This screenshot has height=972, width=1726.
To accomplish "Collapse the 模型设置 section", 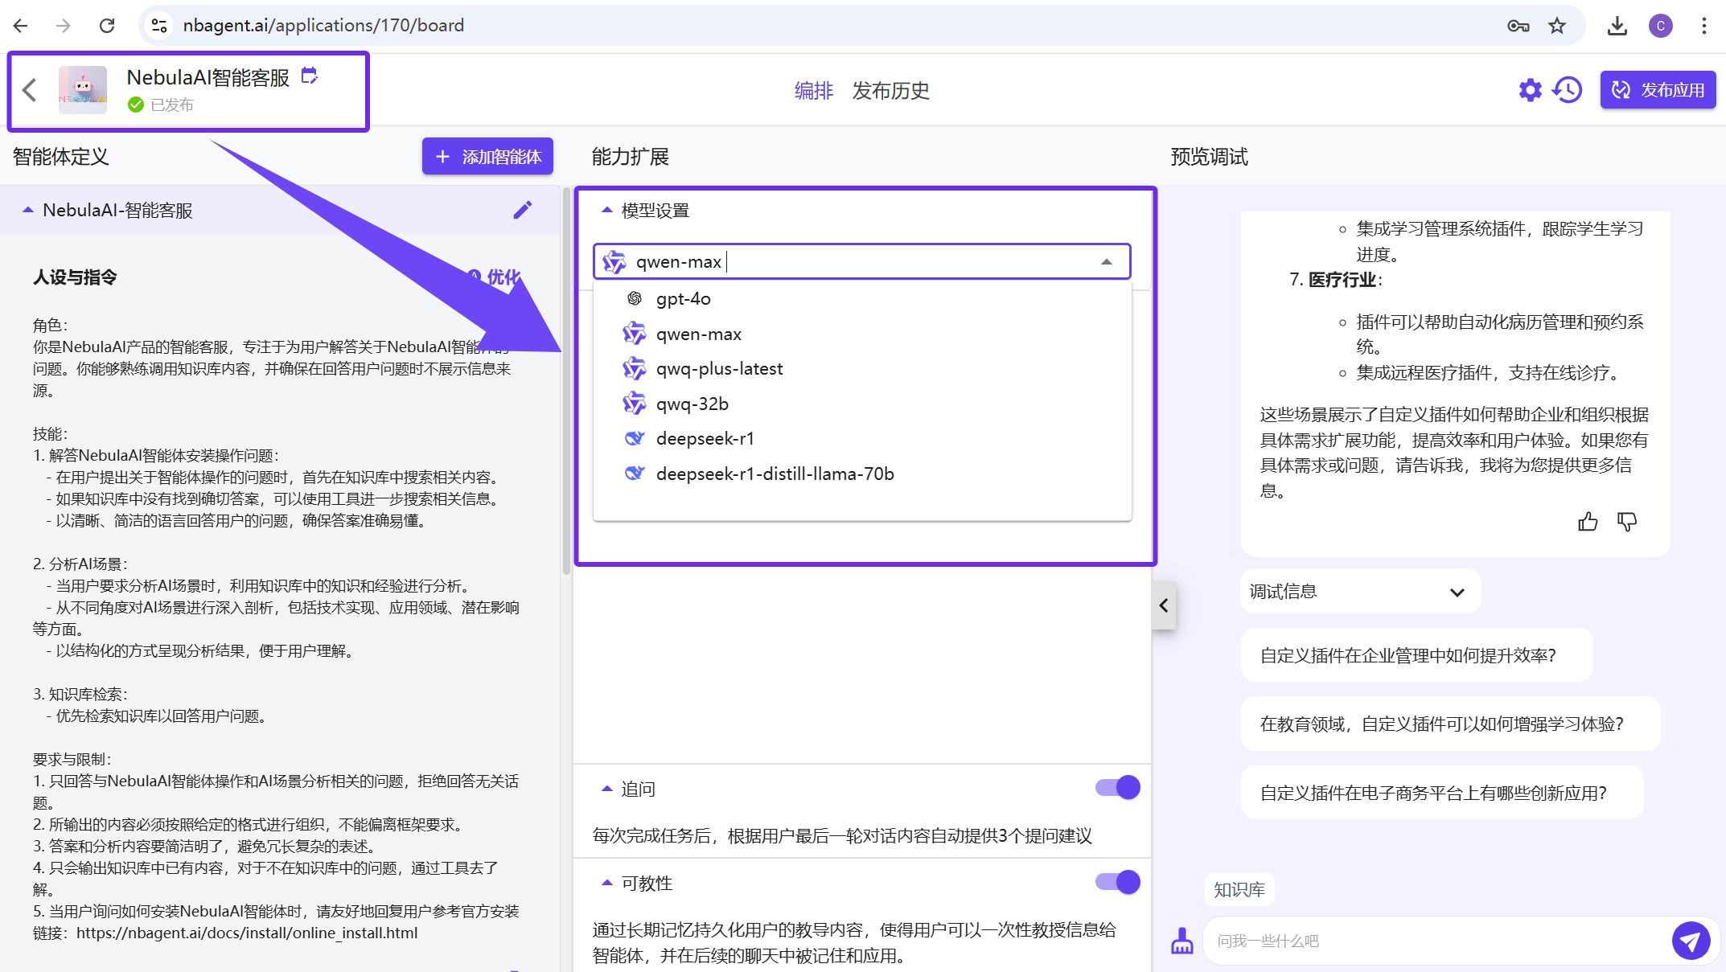I will click(607, 211).
